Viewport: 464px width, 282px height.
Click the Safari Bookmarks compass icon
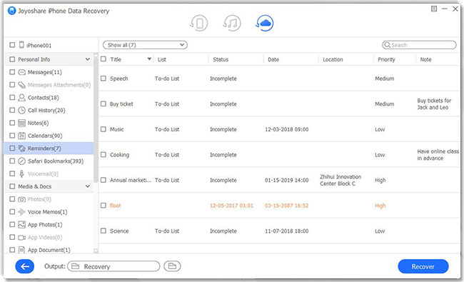pos(22,161)
